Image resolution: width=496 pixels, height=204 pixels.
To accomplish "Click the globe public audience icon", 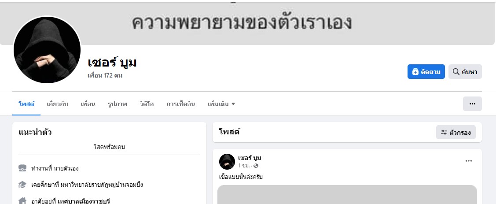I will coord(256,166).
